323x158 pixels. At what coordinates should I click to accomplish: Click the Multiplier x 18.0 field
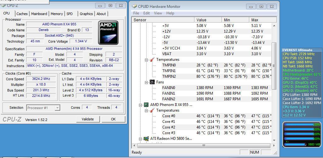pyautogui.click(x=41, y=85)
